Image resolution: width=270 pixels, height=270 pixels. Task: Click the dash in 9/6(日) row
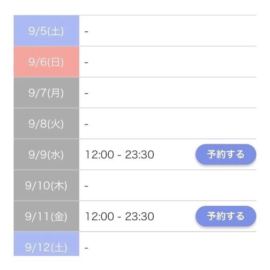point(86,62)
